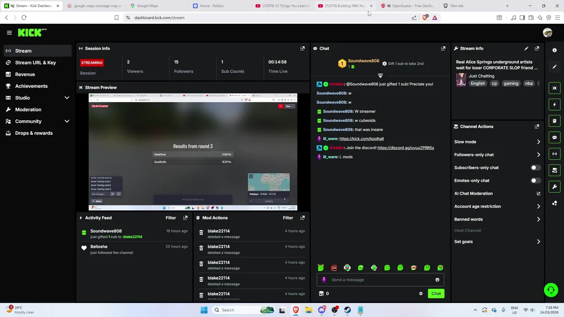The height and width of the screenshot is (317, 564).
Task: Select the red angry emote
Action: (334, 268)
